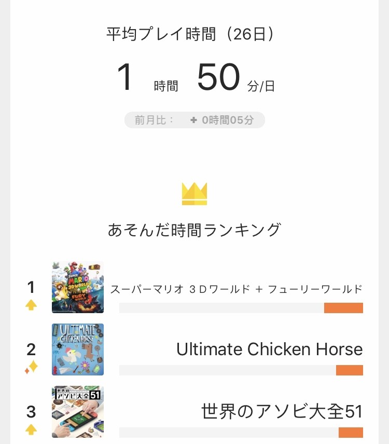Tap the 前月比 comparison pill
The image size is (389, 444).
pos(195,120)
